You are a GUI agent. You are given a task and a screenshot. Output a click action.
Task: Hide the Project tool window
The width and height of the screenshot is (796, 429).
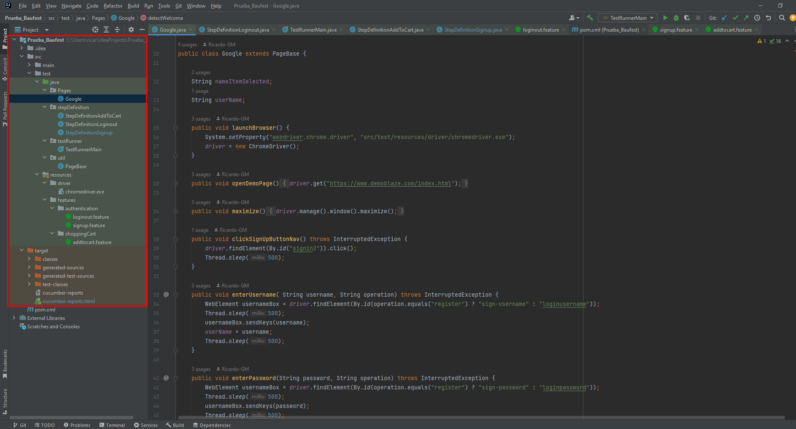pyautogui.click(x=142, y=29)
